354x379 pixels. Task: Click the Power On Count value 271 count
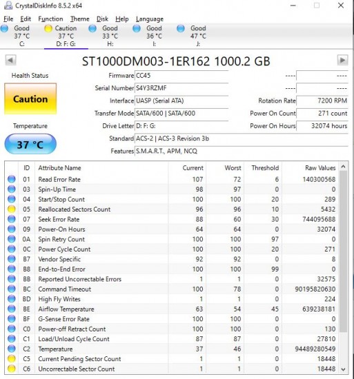click(322, 114)
